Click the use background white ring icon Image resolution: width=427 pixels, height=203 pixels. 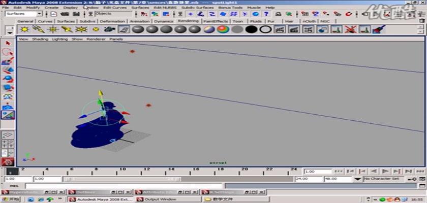[x=265, y=29]
